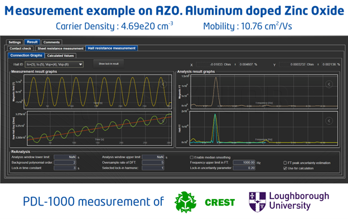Uncheck Use for calculation checkbox
The image size is (348, 219).
(285, 168)
